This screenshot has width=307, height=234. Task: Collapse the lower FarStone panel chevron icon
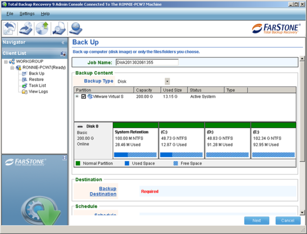64,157
